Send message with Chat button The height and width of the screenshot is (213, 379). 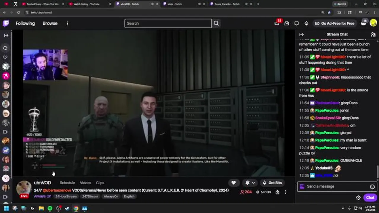coord(370,198)
